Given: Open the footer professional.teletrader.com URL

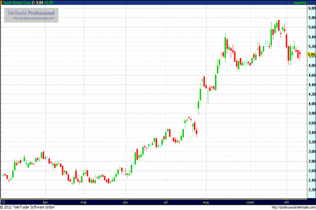Looking at the screenshot, I should 293,207.
